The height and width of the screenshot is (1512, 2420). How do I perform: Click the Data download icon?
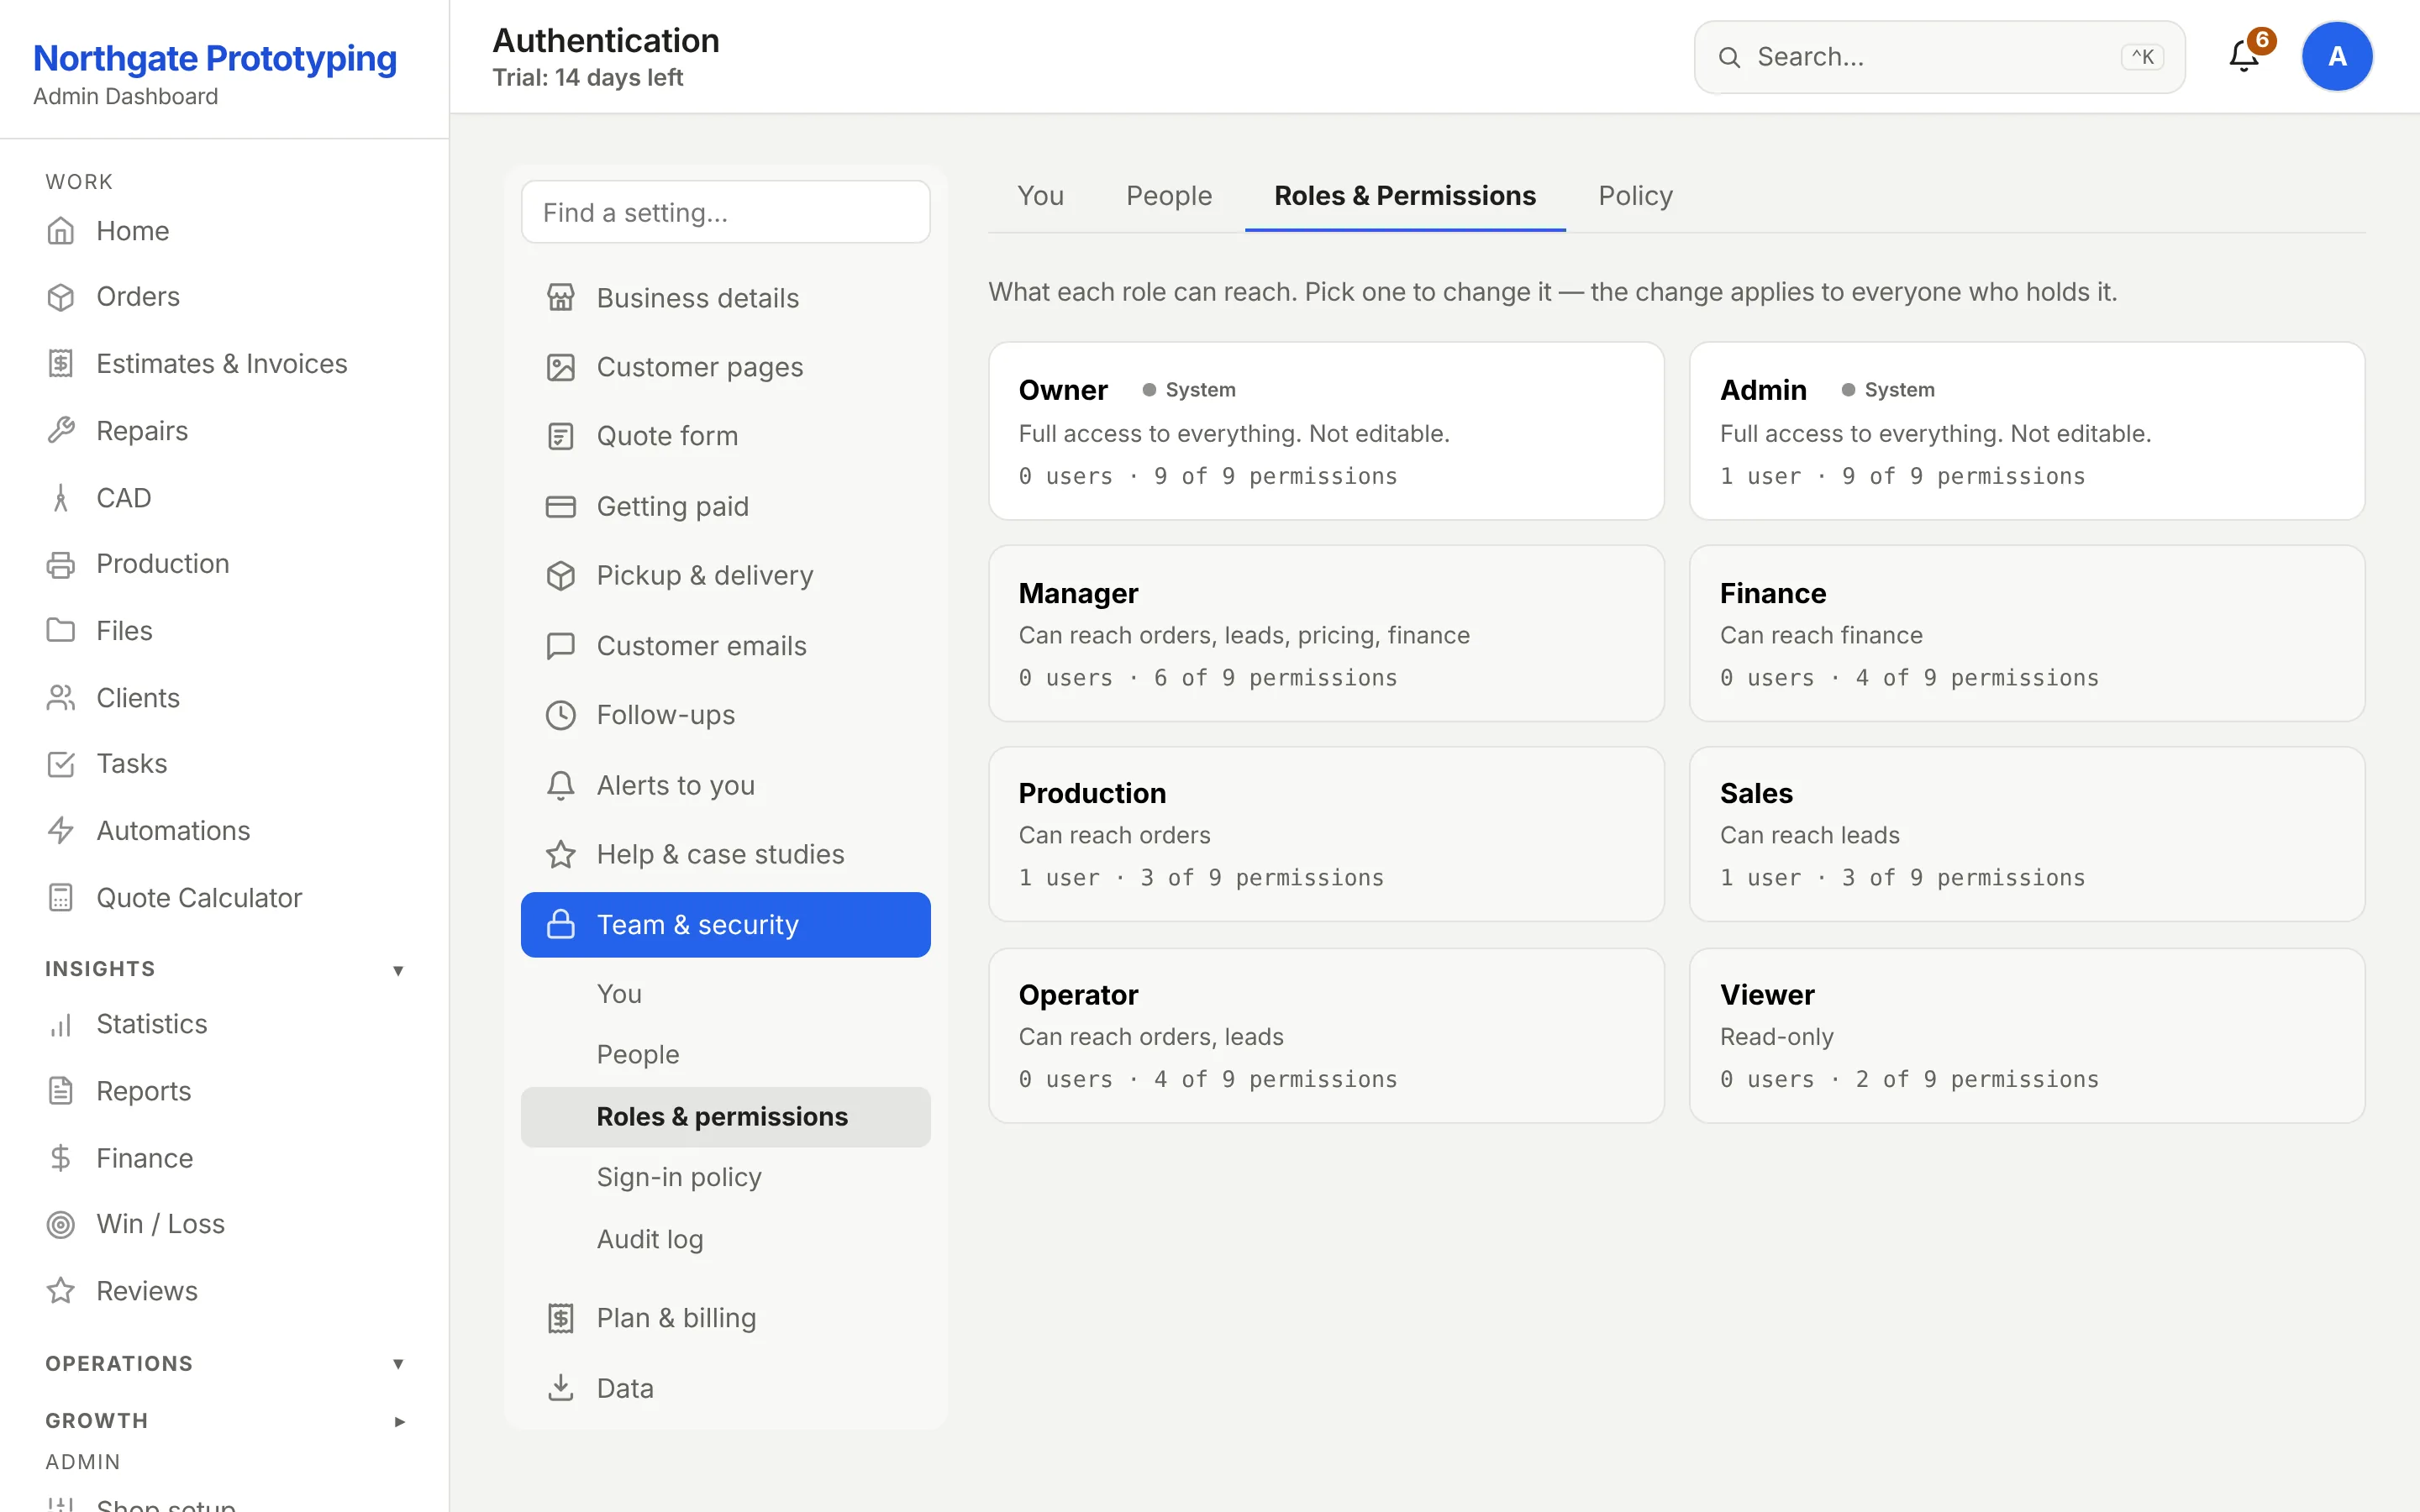pos(561,1388)
